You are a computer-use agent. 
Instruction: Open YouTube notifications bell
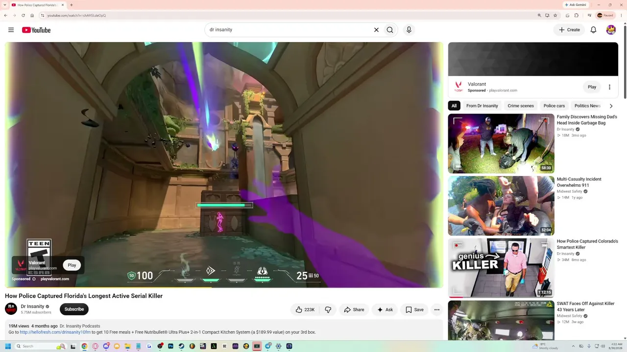point(593,30)
